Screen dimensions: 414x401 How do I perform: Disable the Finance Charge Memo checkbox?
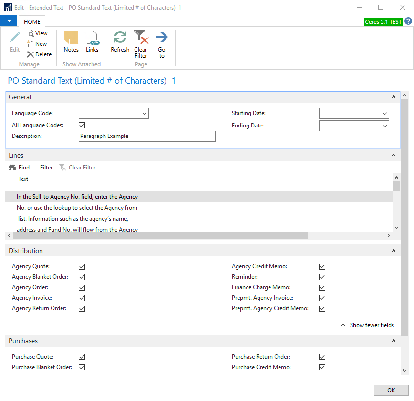[322, 288]
